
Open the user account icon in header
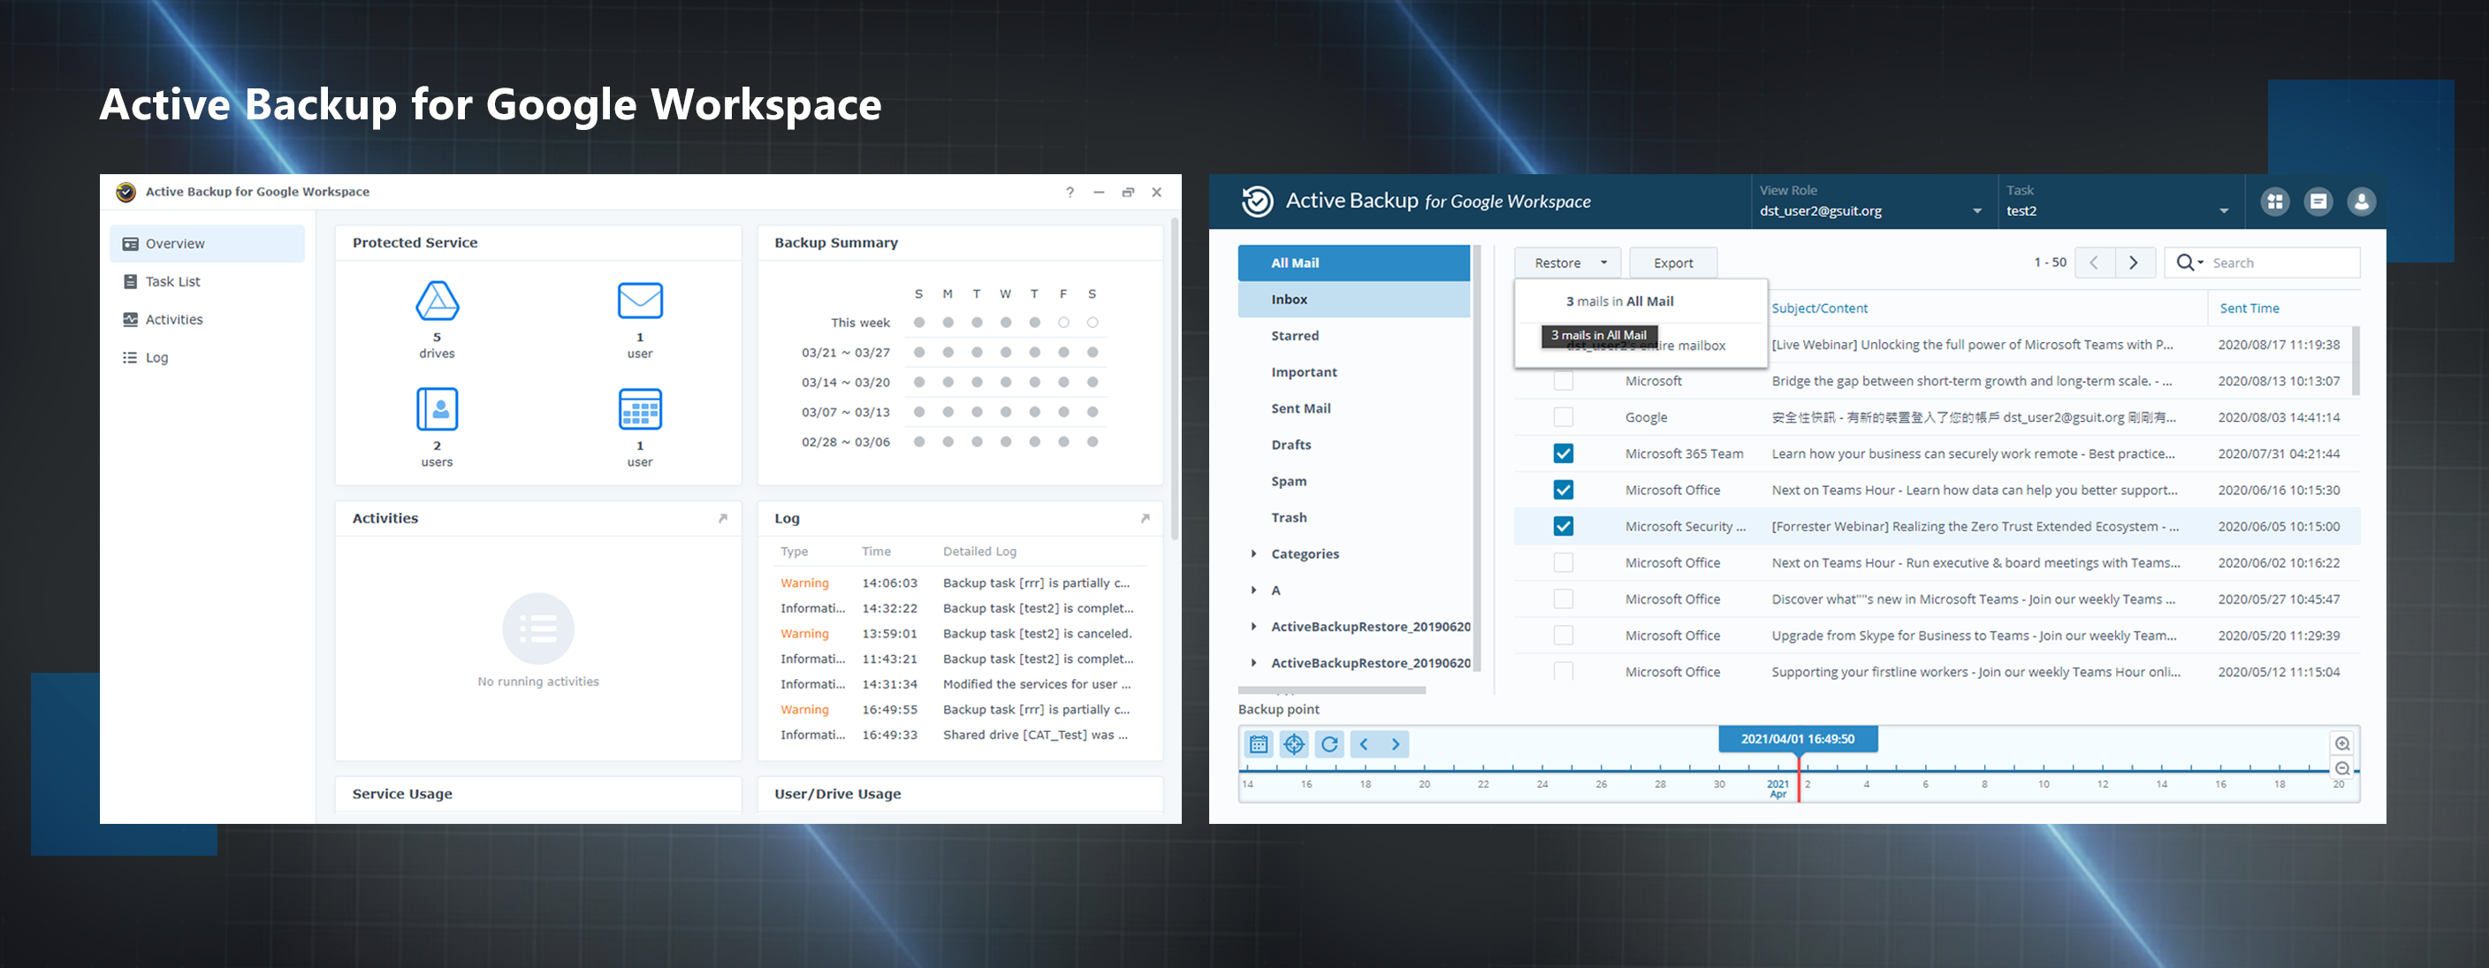2362,201
